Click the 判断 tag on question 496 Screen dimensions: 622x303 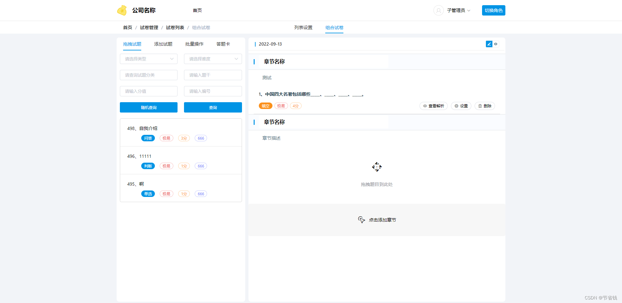coord(148,166)
